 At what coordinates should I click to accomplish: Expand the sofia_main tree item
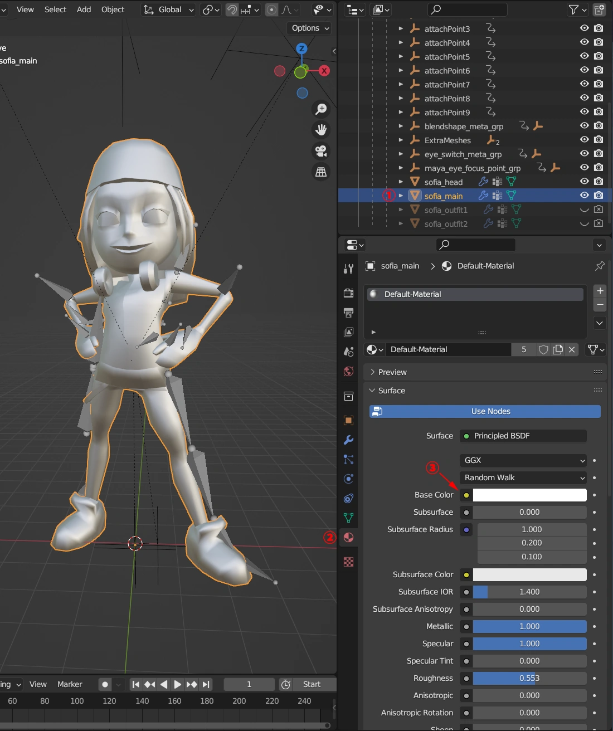pyautogui.click(x=401, y=196)
